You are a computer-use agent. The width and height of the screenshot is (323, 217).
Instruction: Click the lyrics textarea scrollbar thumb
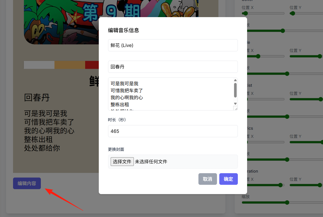235,90
